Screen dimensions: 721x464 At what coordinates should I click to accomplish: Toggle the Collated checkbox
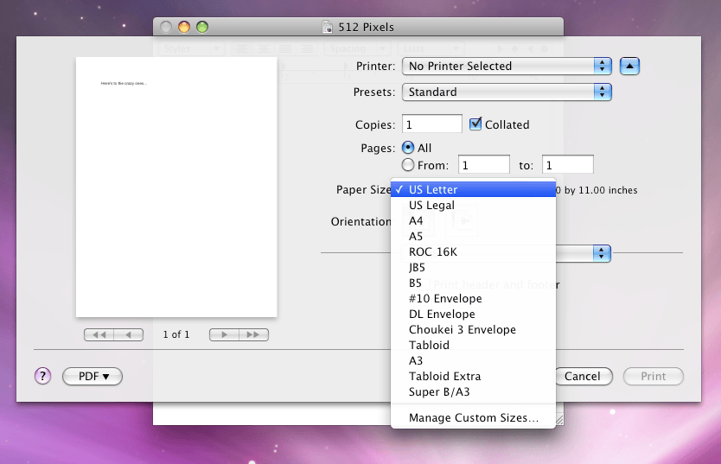tap(475, 124)
